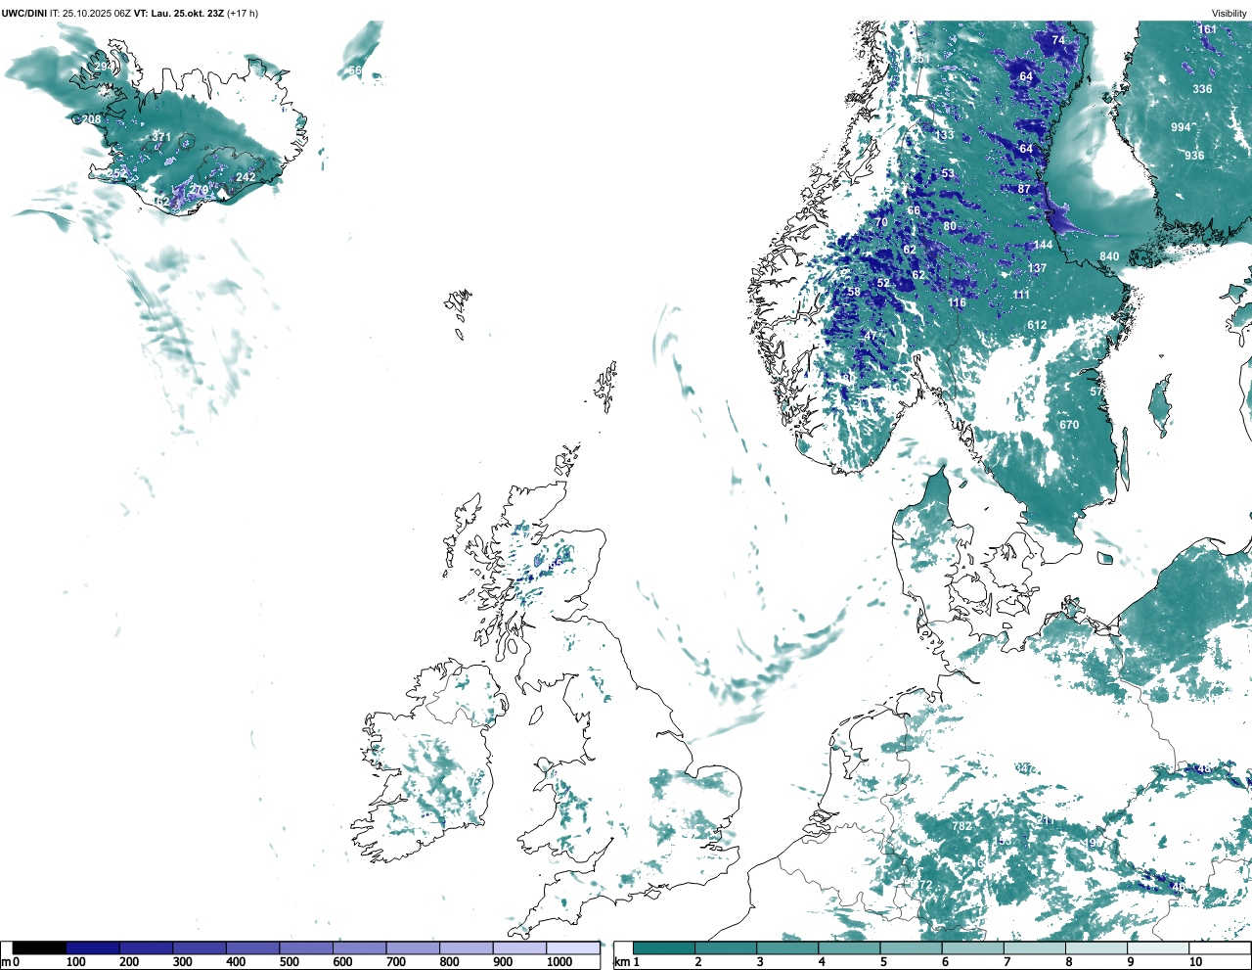
Task: Select the pale lavender 900–1000 m legend swatch
Action: [x=518, y=947]
